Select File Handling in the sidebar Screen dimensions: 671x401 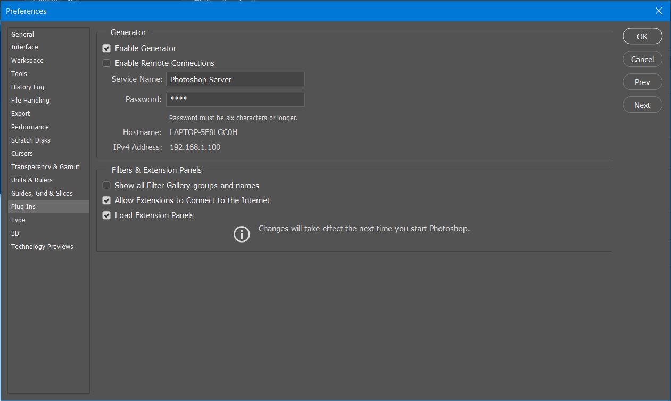click(x=48, y=101)
